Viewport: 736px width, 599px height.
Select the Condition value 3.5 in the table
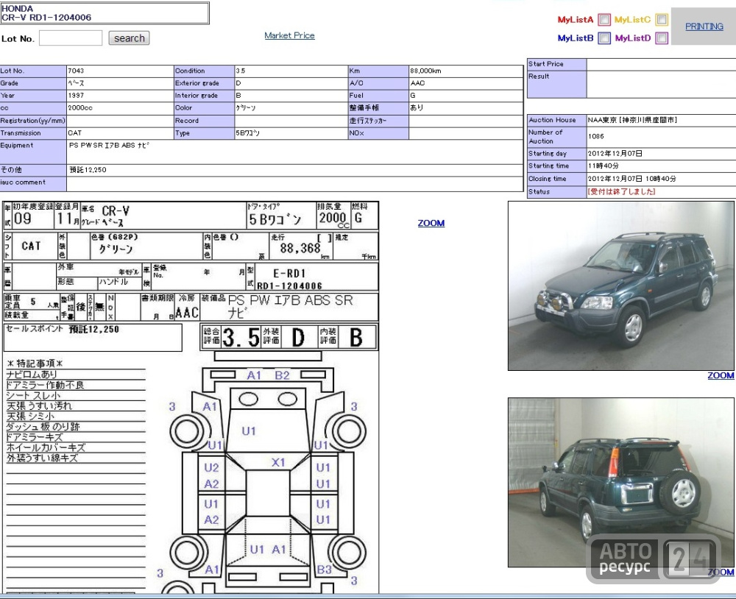[x=241, y=71]
